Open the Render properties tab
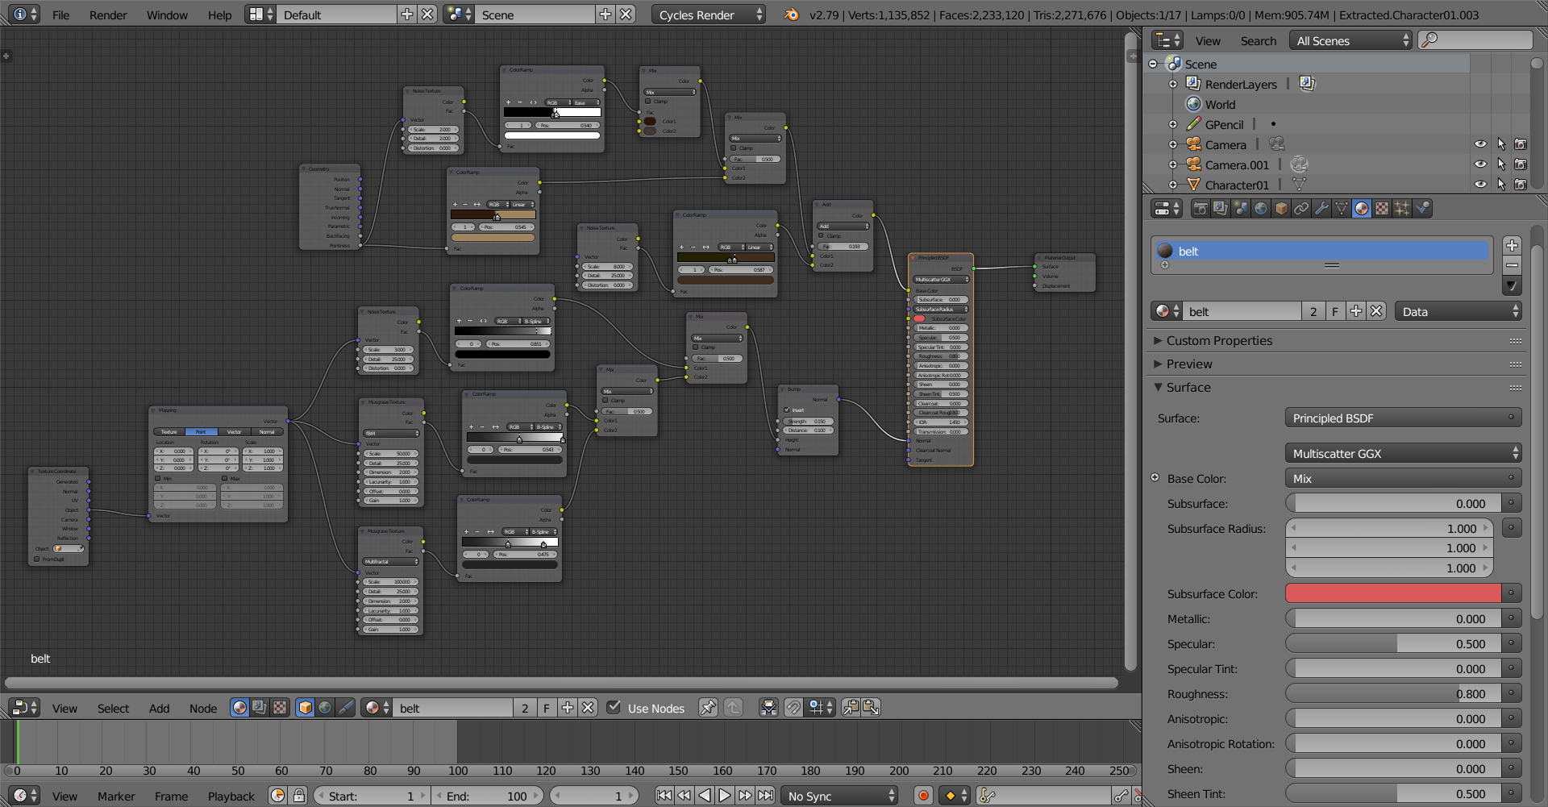Screen dimensions: 1548x807 pos(1201,209)
